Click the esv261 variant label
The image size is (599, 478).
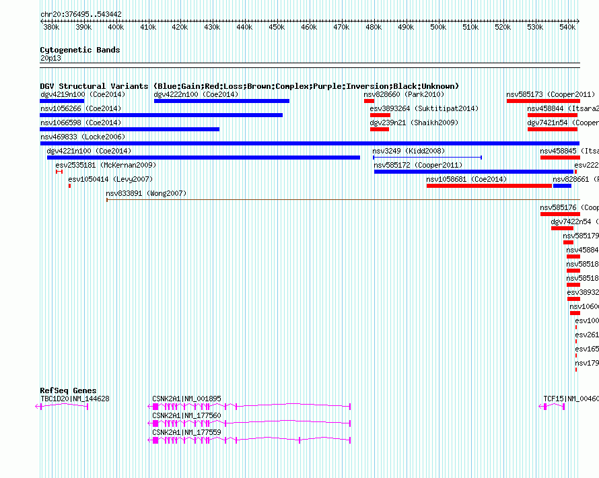click(x=587, y=335)
